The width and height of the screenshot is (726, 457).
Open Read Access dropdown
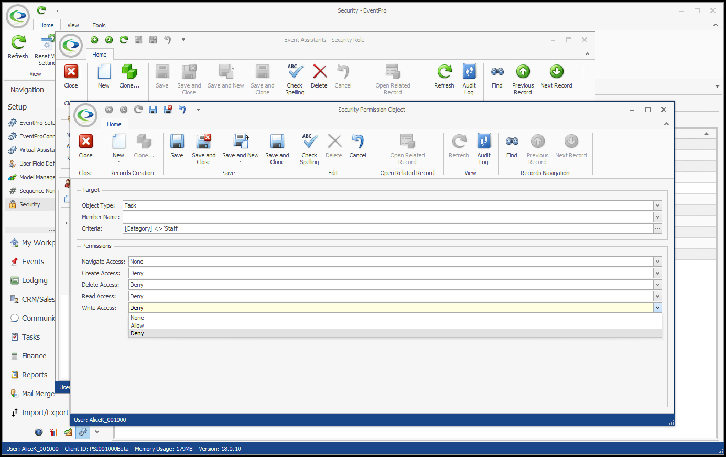657,296
